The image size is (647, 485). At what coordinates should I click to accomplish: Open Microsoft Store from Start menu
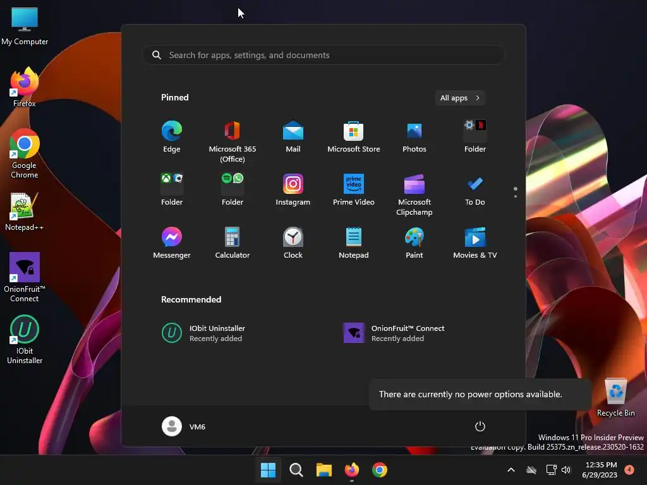point(354,137)
